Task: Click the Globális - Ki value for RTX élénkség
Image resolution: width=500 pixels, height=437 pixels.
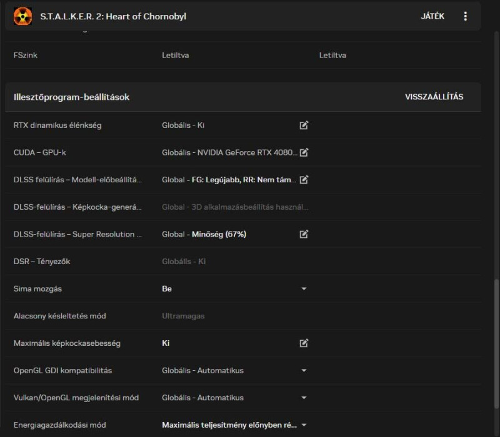Action: [183, 125]
